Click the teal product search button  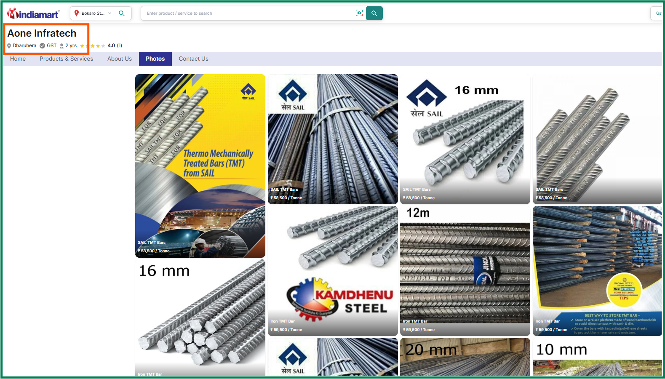[374, 13]
